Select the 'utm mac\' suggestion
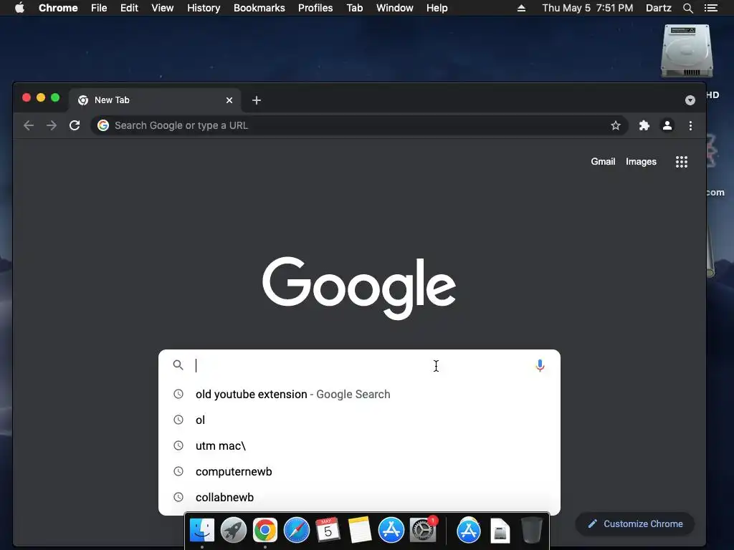Viewport: 734px width, 550px height. click(359, 445)
